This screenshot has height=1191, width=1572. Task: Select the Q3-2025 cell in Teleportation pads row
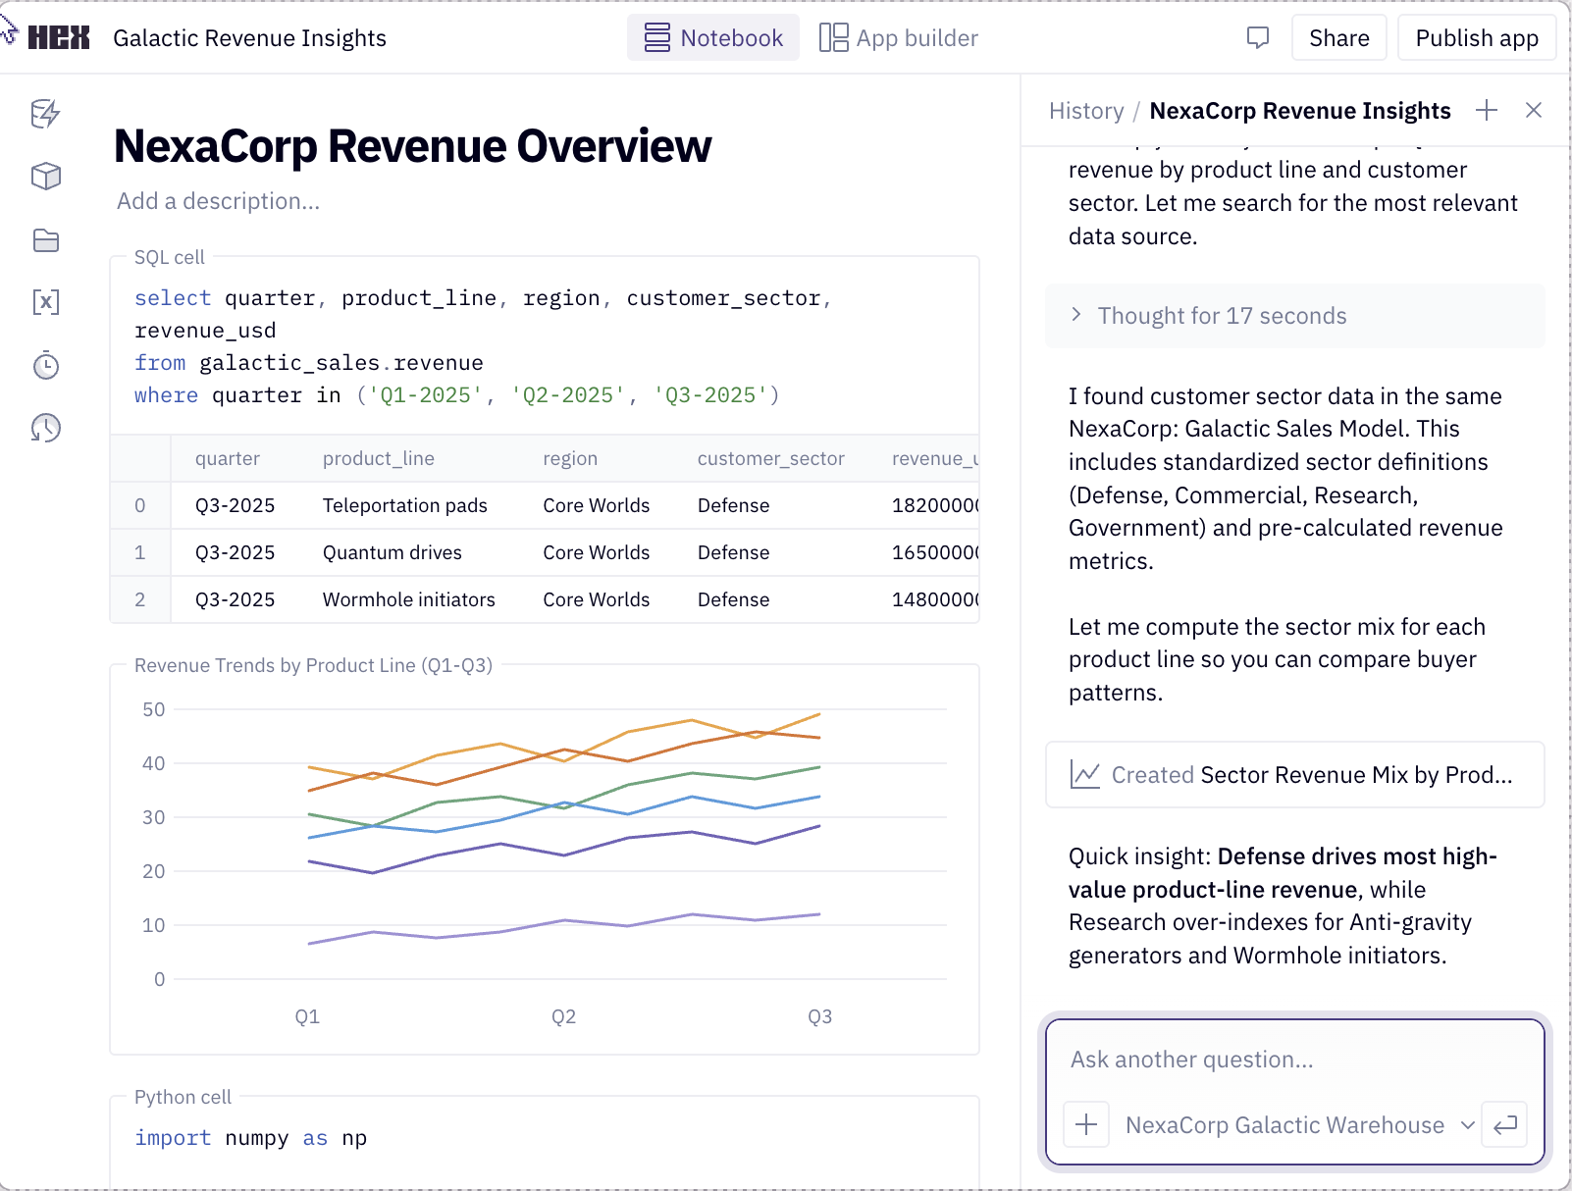[x=236, y=505]
